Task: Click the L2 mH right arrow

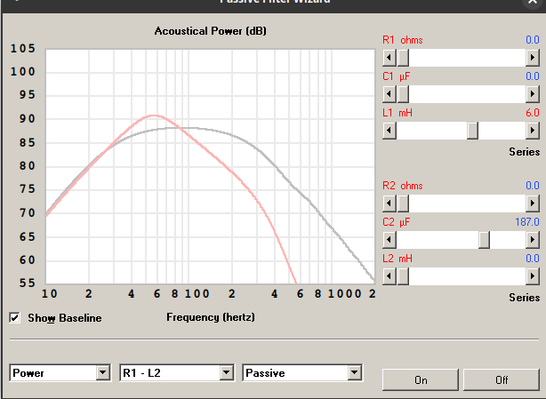Action: click(x=533, y=276)
